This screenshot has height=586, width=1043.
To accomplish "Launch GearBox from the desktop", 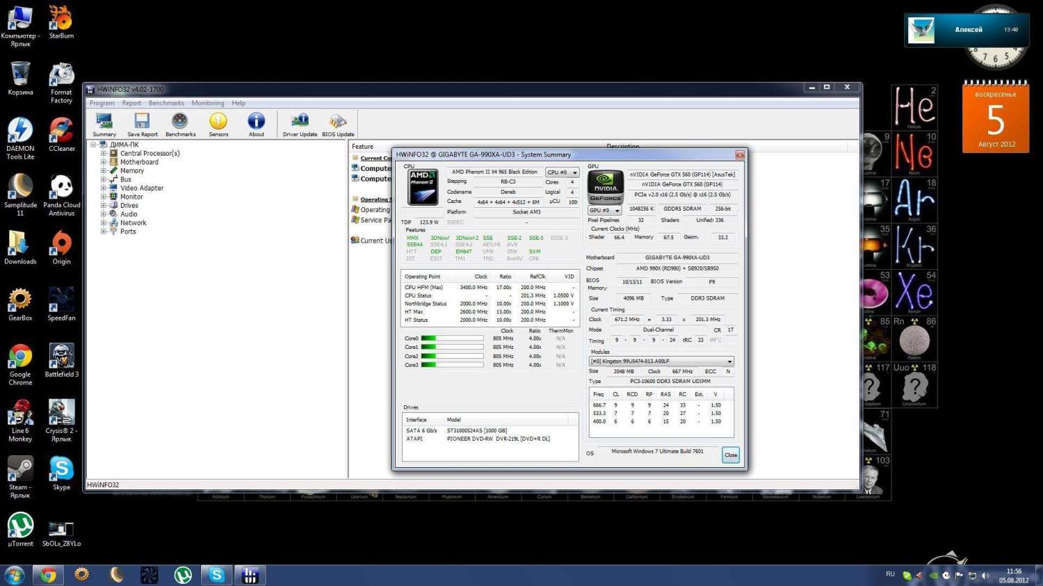I will [20, 304].
